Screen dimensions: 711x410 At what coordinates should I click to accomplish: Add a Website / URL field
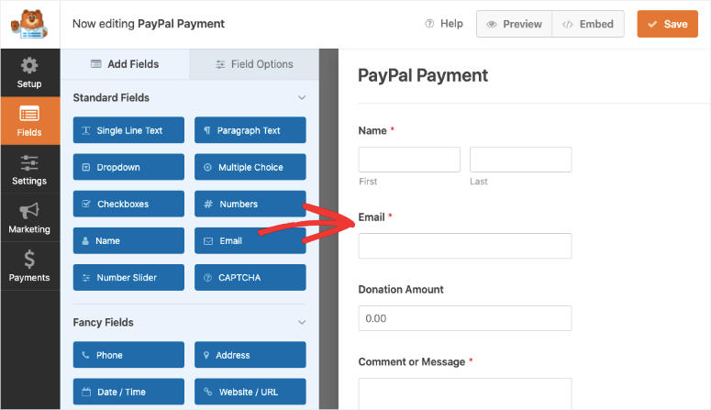250,392
